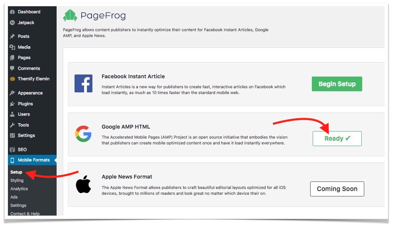The height and width of the screenshot is (226, 393).
Task: Open Dashboard from the sidebar
Action: (x=29, y=12)
